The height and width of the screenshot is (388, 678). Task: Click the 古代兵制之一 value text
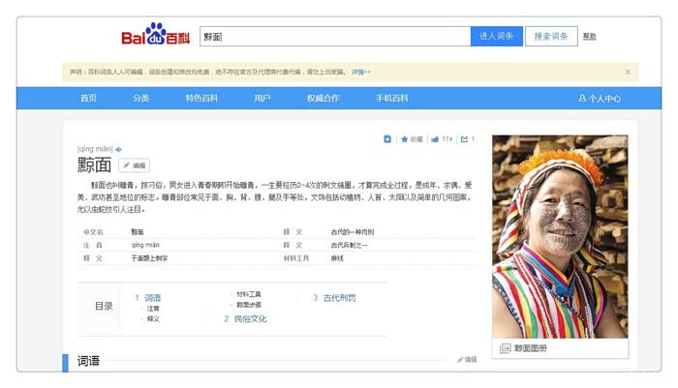tap(350, 245)
